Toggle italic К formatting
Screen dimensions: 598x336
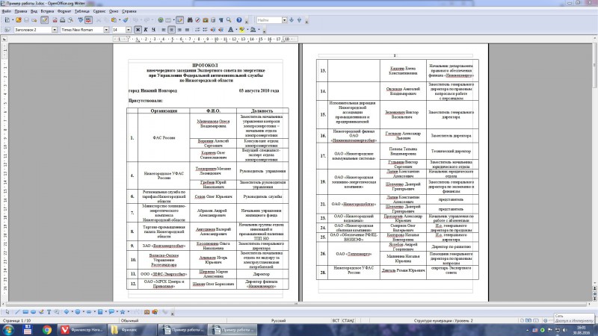point(146,30)
